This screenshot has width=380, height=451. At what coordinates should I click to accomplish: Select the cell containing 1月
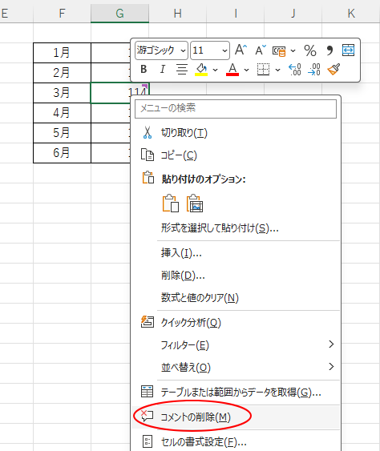click(x=62, y=53)
